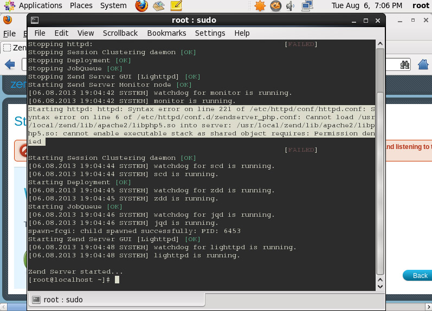The height and width of the screenshot is (311, 432).
Task: Click the 'Starting JobQueue [OK]' line
Action: (x=75, y=206)
